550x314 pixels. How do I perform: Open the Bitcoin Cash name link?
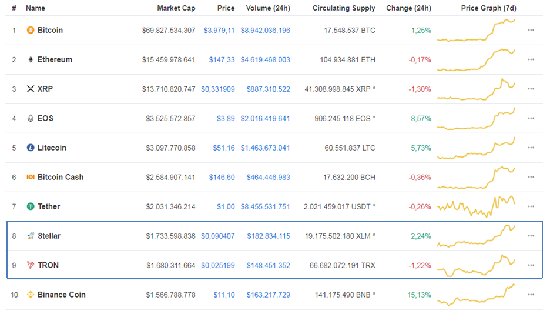60,177
